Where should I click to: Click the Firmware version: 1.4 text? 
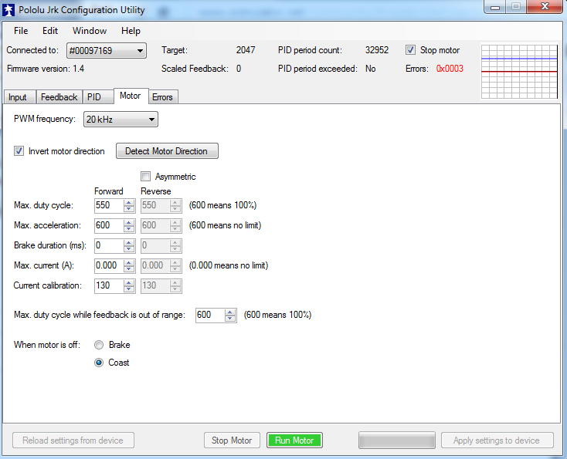[x=46, y=69]
